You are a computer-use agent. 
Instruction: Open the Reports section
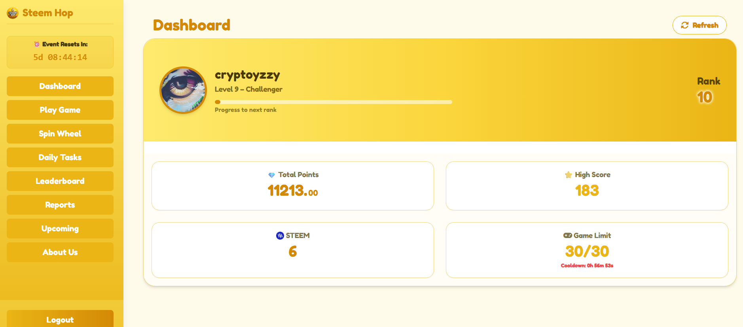pyautogui.click(x=60, y=205)
